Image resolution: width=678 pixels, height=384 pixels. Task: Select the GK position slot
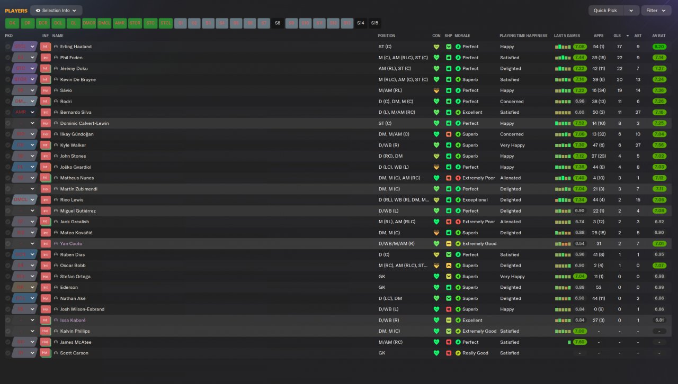(12, 23)
